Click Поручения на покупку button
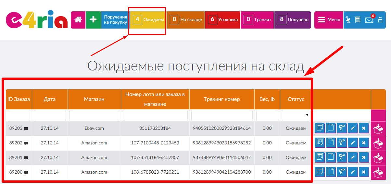The width and height of the screenshot is (391, 184). (115, 20)
